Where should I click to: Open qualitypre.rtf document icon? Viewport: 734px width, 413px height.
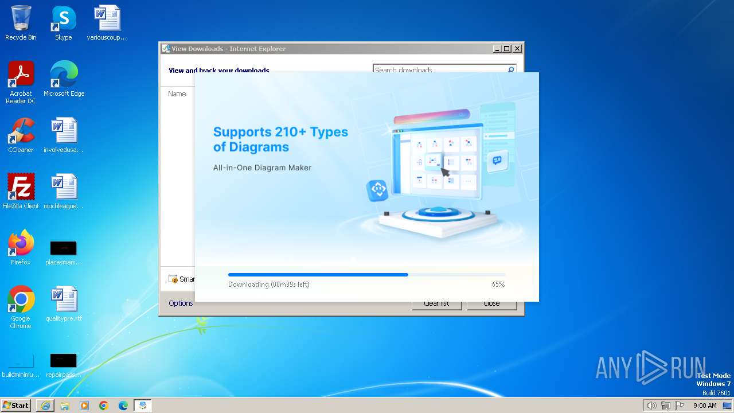(64, 304)
